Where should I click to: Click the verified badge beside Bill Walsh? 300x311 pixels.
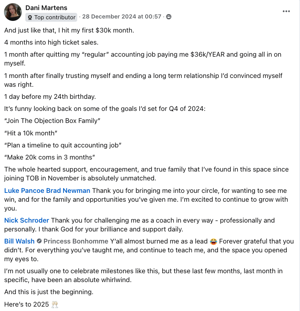point(39,241)
